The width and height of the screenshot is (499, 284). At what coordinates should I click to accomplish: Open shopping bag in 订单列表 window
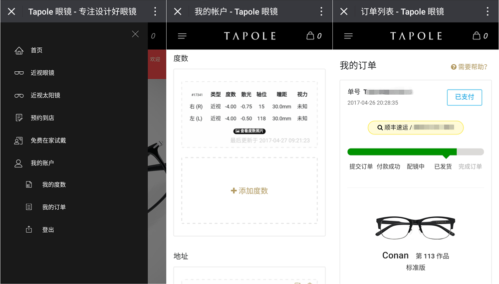coord(477,35)
